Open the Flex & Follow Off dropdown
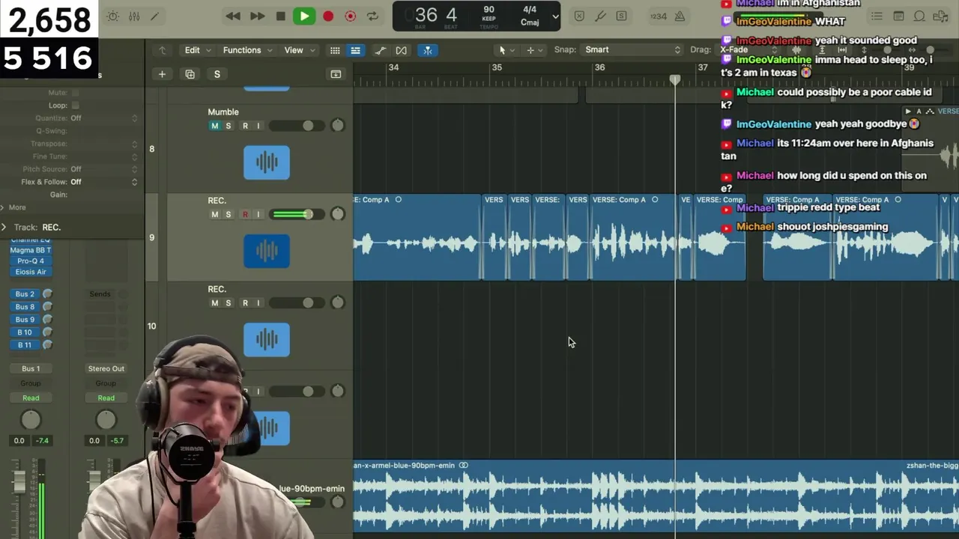 pos(104,182)
